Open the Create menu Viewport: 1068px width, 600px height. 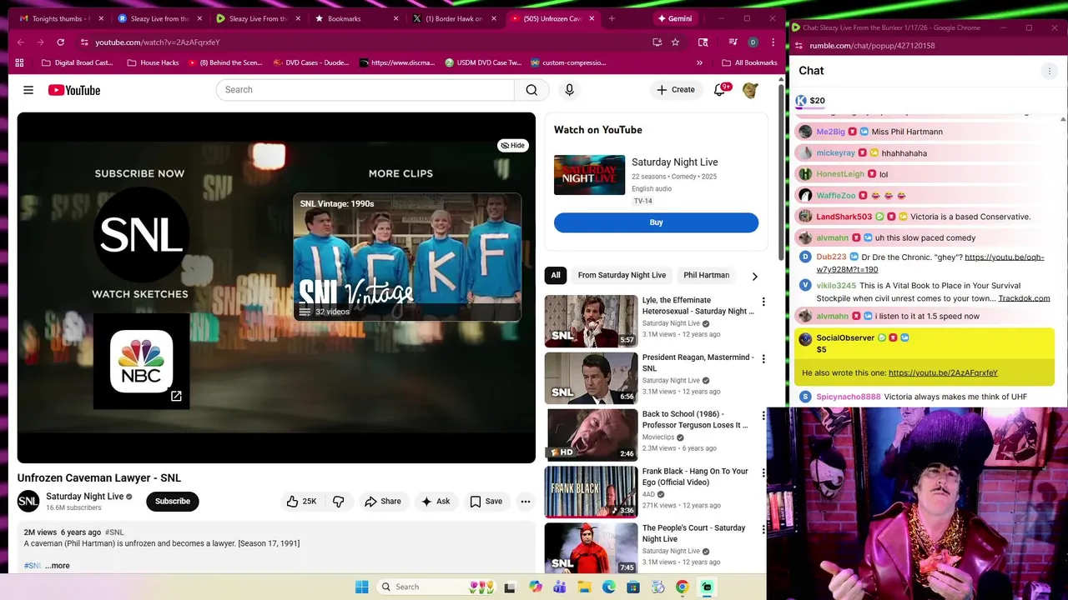coord(675,90)
